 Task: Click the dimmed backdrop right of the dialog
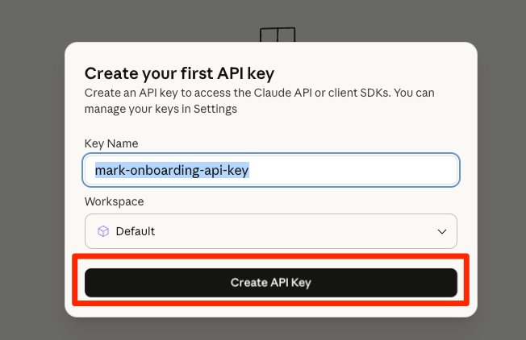click(x=502, y=177)
